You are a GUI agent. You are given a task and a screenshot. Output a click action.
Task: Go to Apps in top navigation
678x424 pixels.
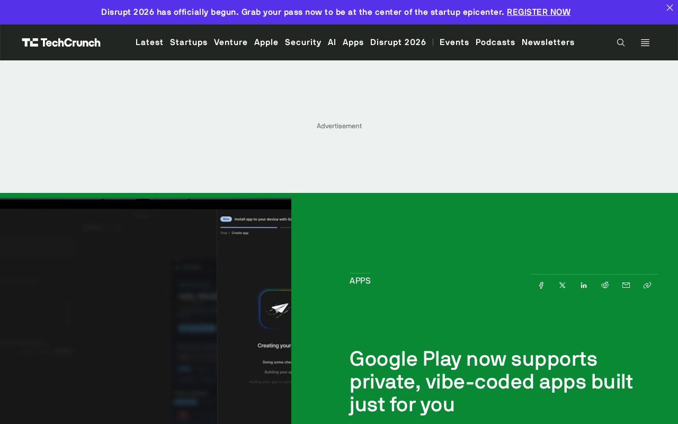coord(353,42)
